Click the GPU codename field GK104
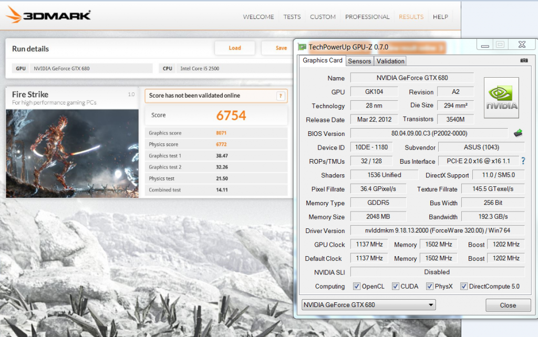The width and height of the screenshot is (538, 337). click(x=374, y=91)
